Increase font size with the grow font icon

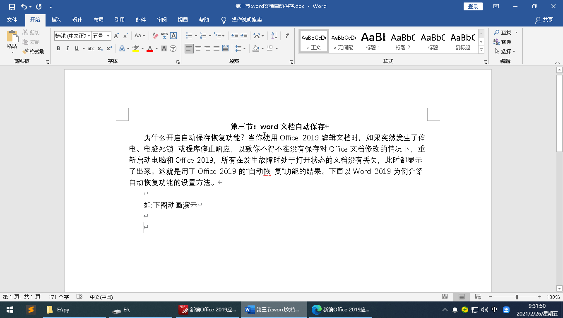pos(116,36)
